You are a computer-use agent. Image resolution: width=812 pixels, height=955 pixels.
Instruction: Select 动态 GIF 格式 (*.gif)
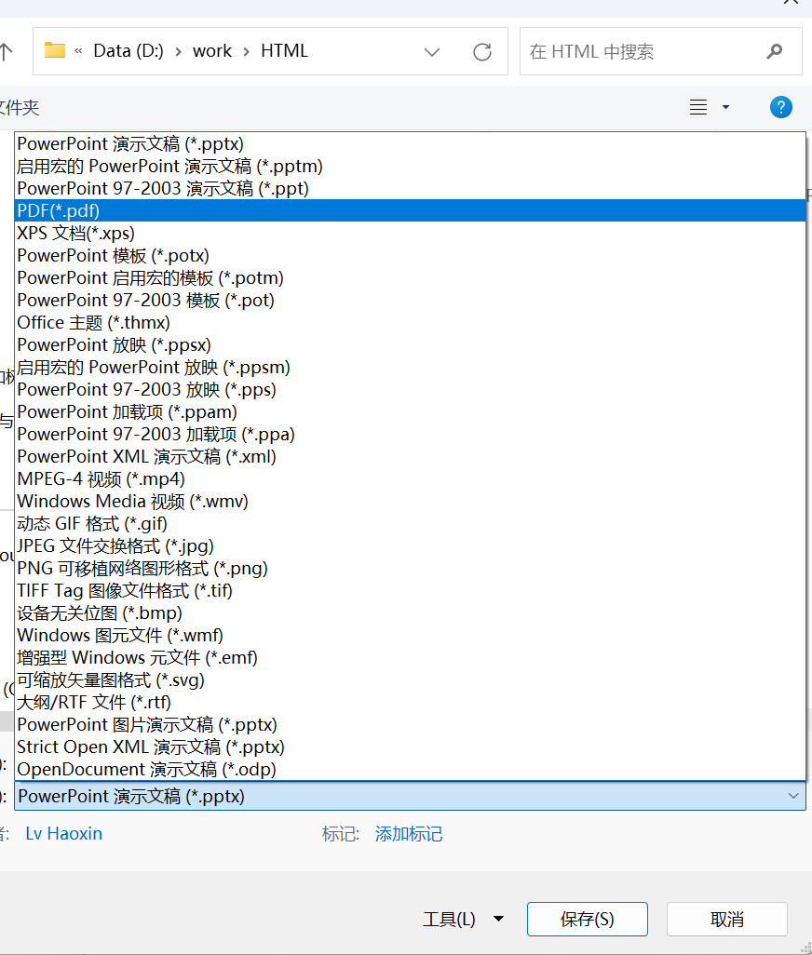click(410, 523)
